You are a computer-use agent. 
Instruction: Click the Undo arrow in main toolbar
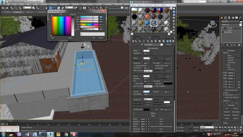click(3, 8)
